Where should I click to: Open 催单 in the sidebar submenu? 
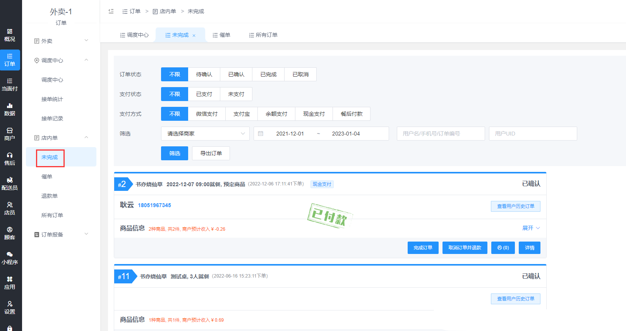pyautogui.click(x=47, y=177)
